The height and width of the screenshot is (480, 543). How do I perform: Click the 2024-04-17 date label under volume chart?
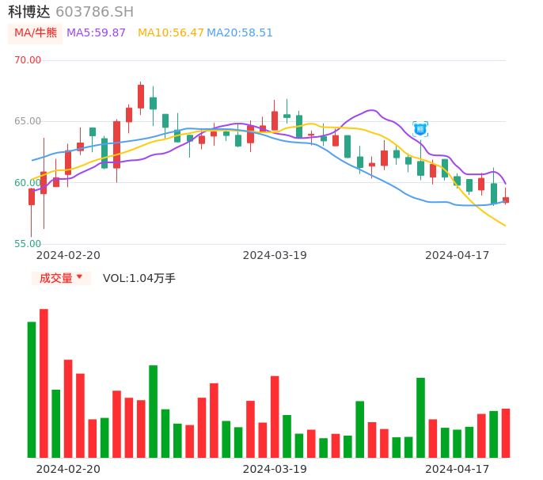458,469
